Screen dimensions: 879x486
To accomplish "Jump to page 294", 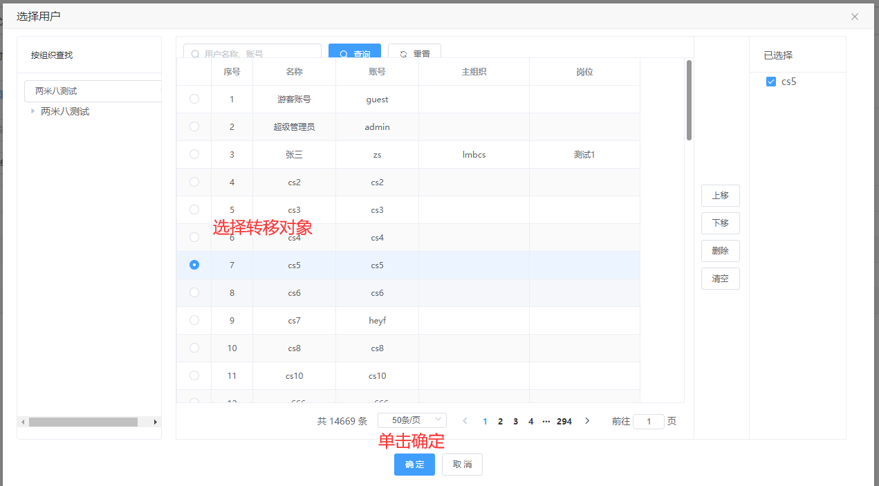I will (564, 421).
